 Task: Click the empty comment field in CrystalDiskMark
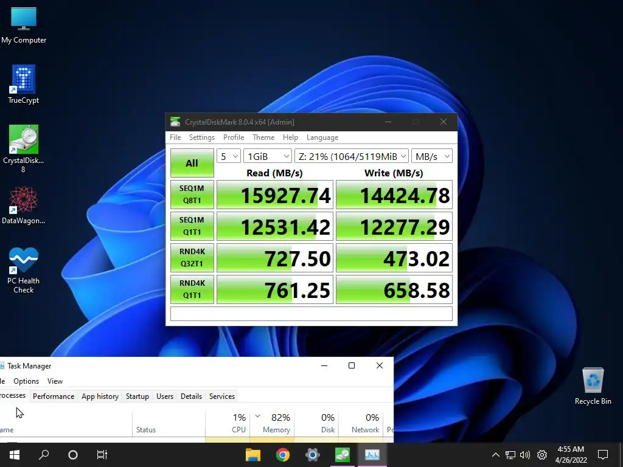point(311,314)
